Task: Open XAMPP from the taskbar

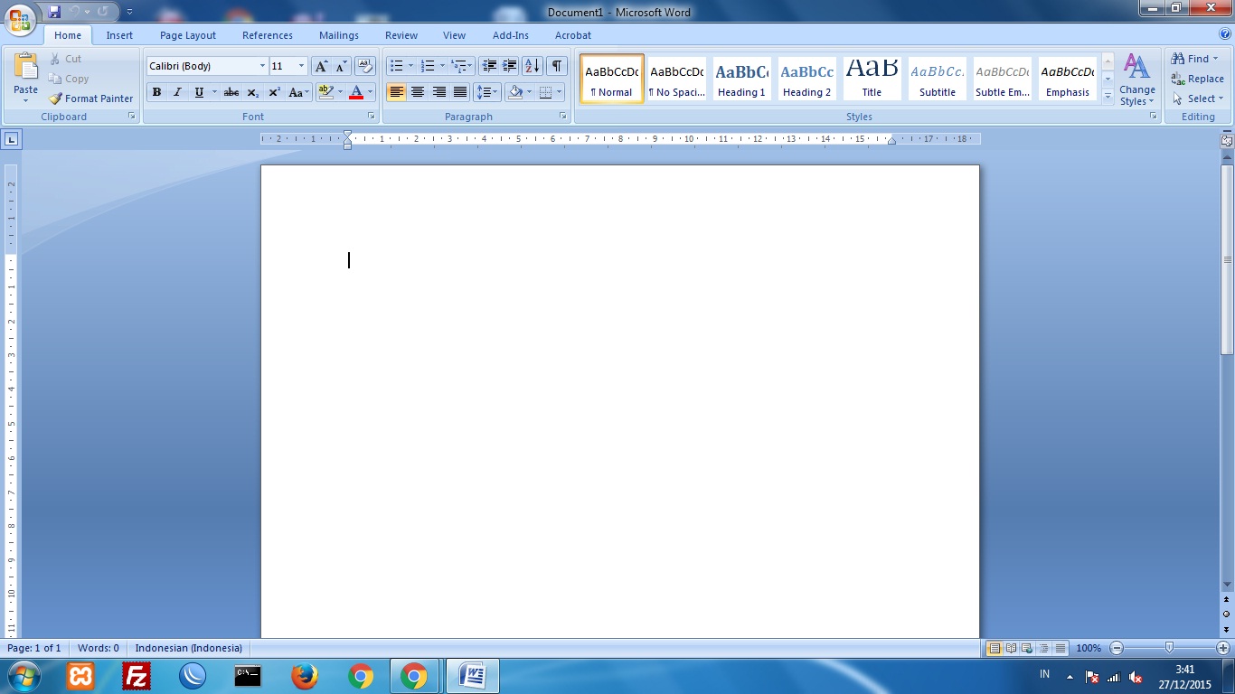Action: 80,676
